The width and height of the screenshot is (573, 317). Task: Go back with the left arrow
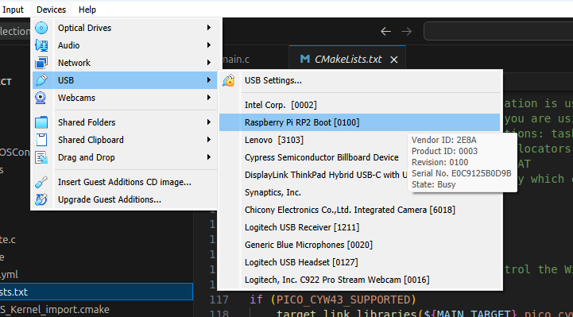(386, 32)
